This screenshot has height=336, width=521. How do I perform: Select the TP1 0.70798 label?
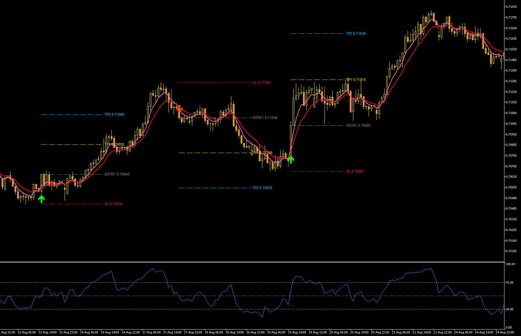262,153
